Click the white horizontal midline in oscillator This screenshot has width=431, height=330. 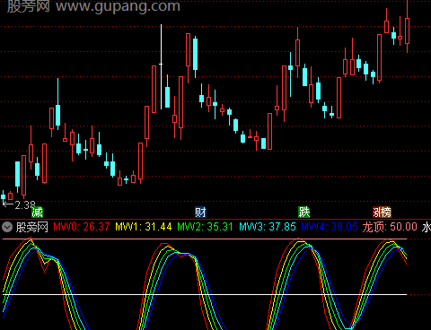[205, 294]
